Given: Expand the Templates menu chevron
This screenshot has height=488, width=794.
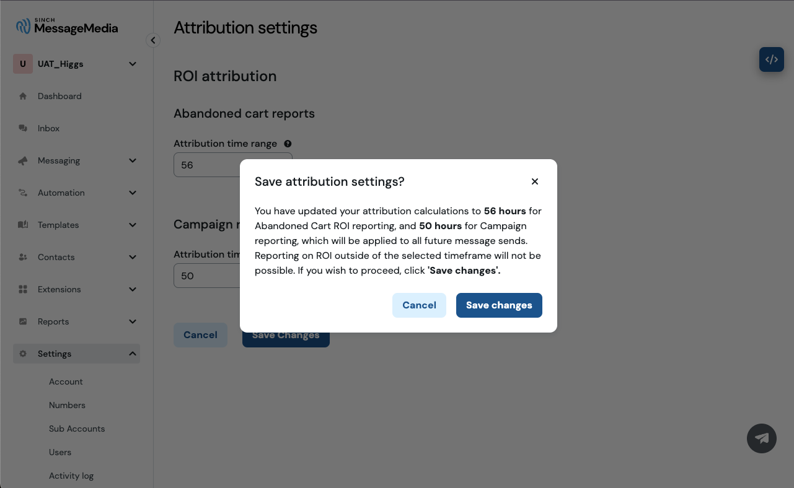Looking at the screenshot, I should point(133,225).
